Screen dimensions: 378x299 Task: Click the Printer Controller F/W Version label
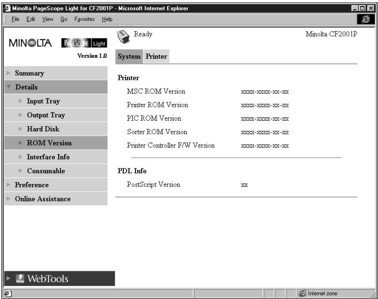point(171,146)
